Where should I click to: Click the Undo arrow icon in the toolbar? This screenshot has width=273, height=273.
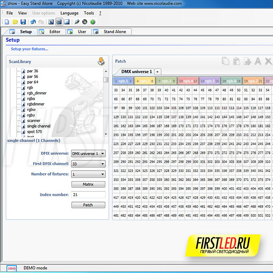(33, 22)
